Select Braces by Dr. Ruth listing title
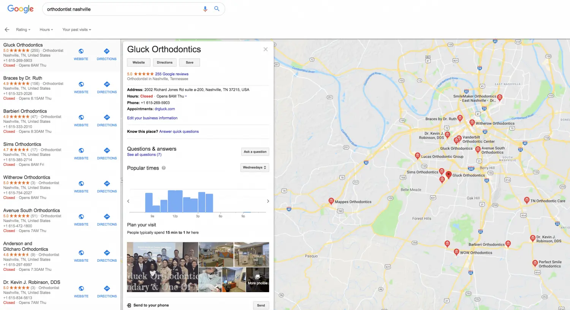 (x=23, y=78)
